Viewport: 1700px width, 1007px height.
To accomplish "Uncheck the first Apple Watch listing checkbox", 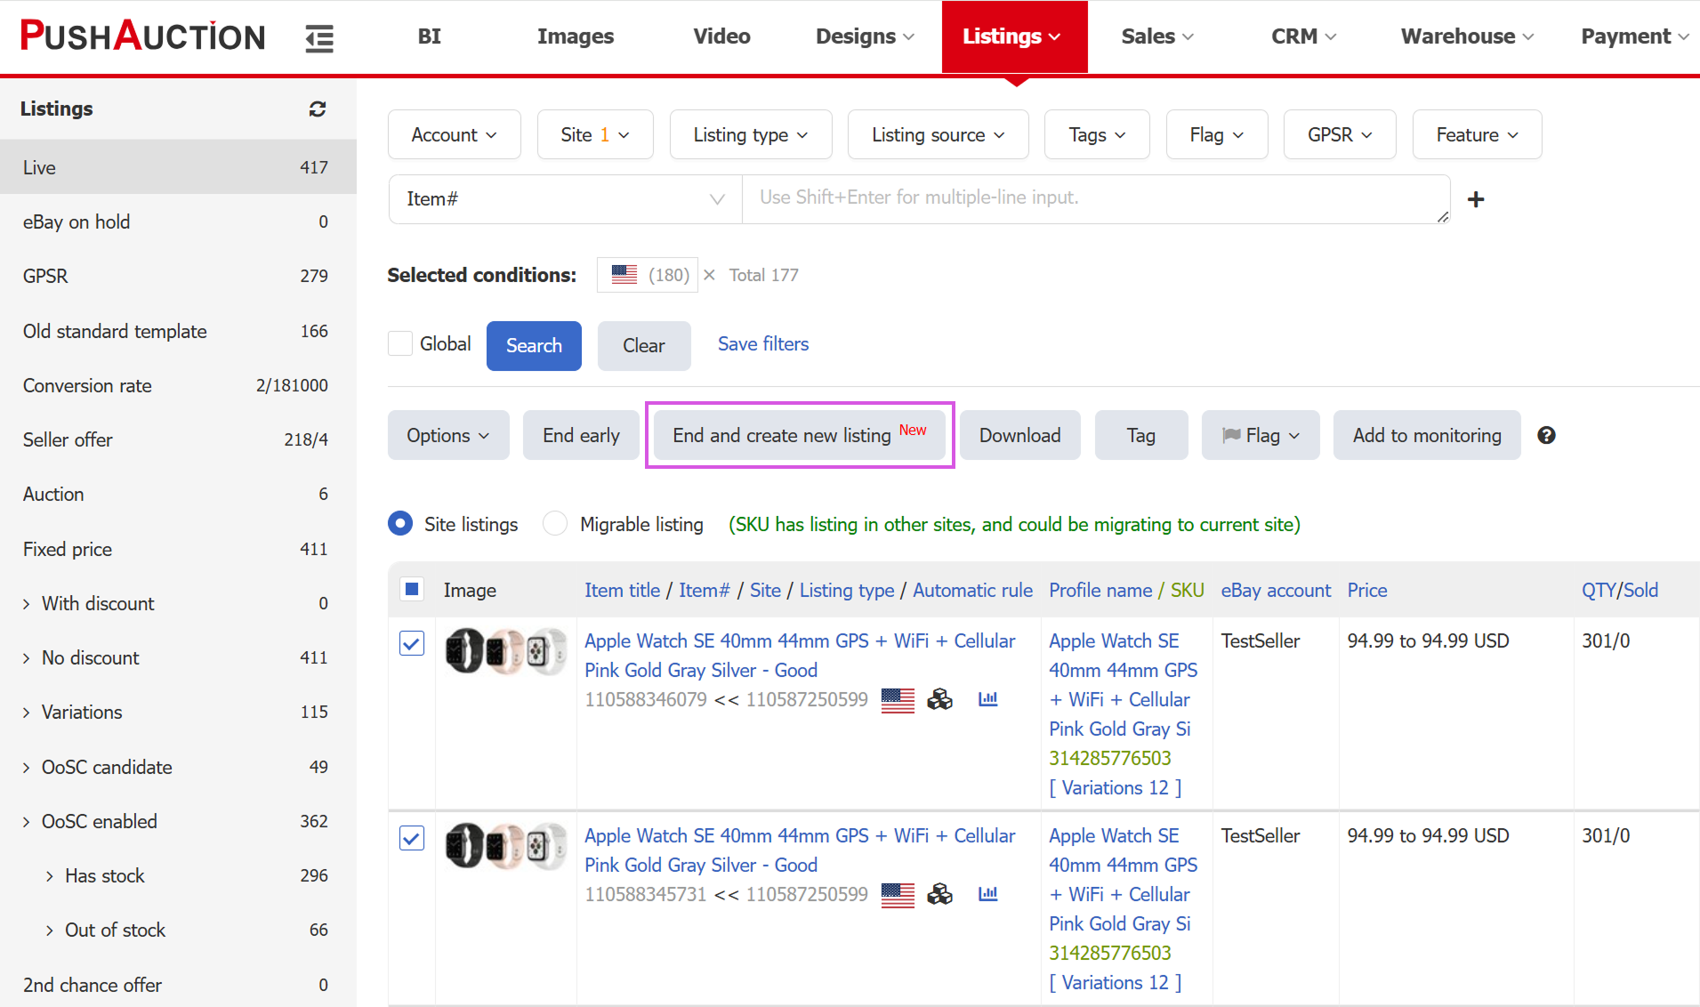I will (x=412, y=643).
